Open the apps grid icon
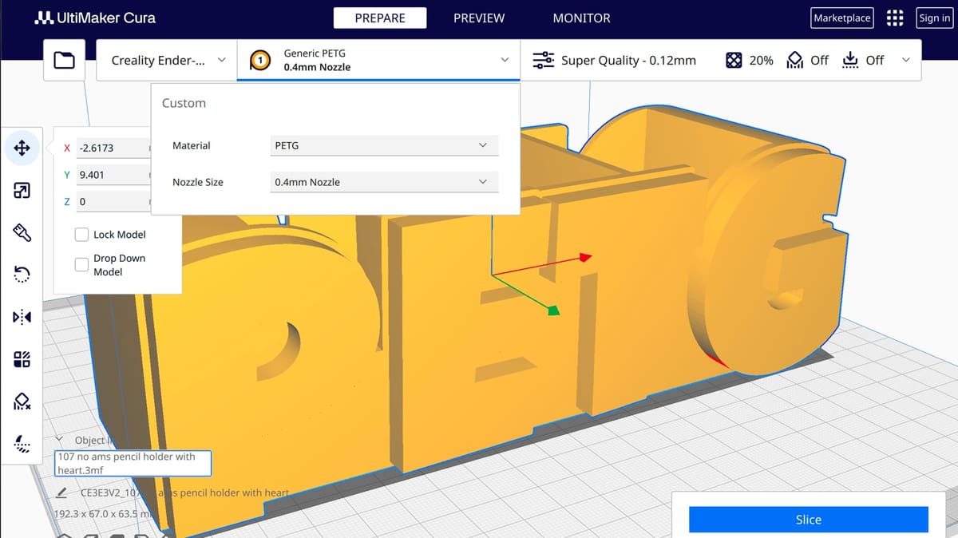This screenshot has width=958, height=538. (895, 18)
